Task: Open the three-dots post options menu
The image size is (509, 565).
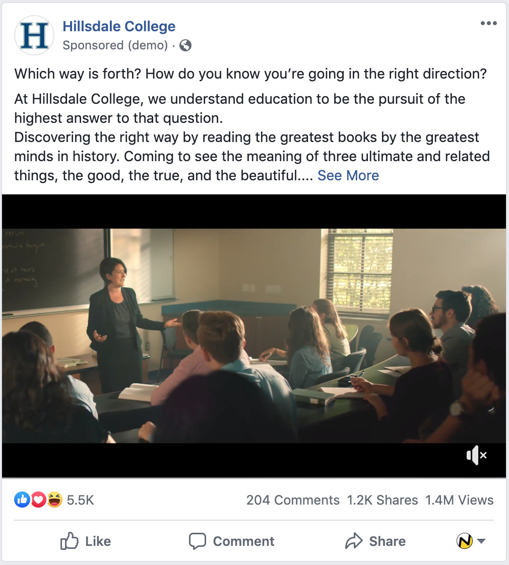Action: pyautogui.click(x=488, y=24)
